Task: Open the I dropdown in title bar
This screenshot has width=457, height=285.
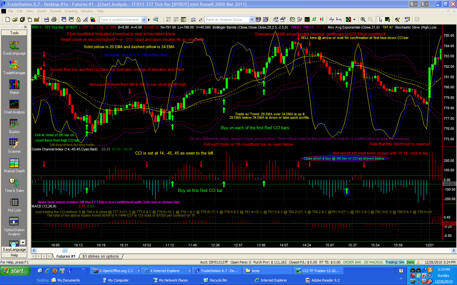Action: [x=424, y=4]
